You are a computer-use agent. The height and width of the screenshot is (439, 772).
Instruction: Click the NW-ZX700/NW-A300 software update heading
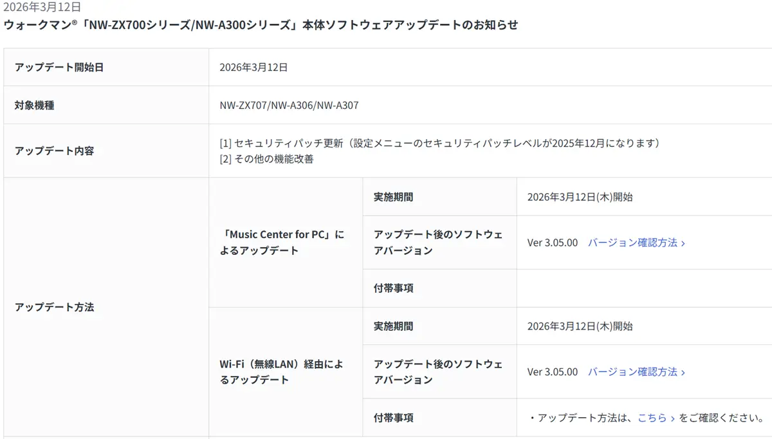[261, 25]
